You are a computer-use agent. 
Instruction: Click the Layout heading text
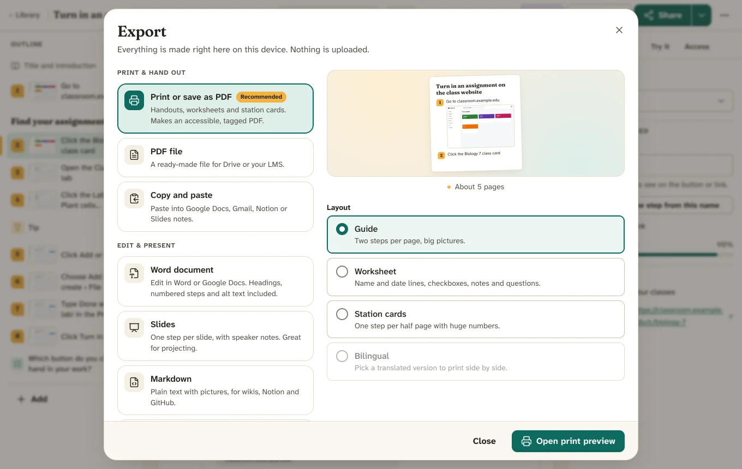coord(339,208)
